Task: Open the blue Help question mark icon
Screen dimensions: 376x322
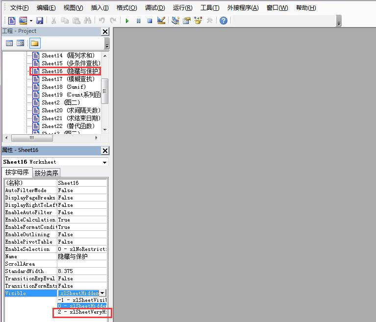Action: point(223,21)
